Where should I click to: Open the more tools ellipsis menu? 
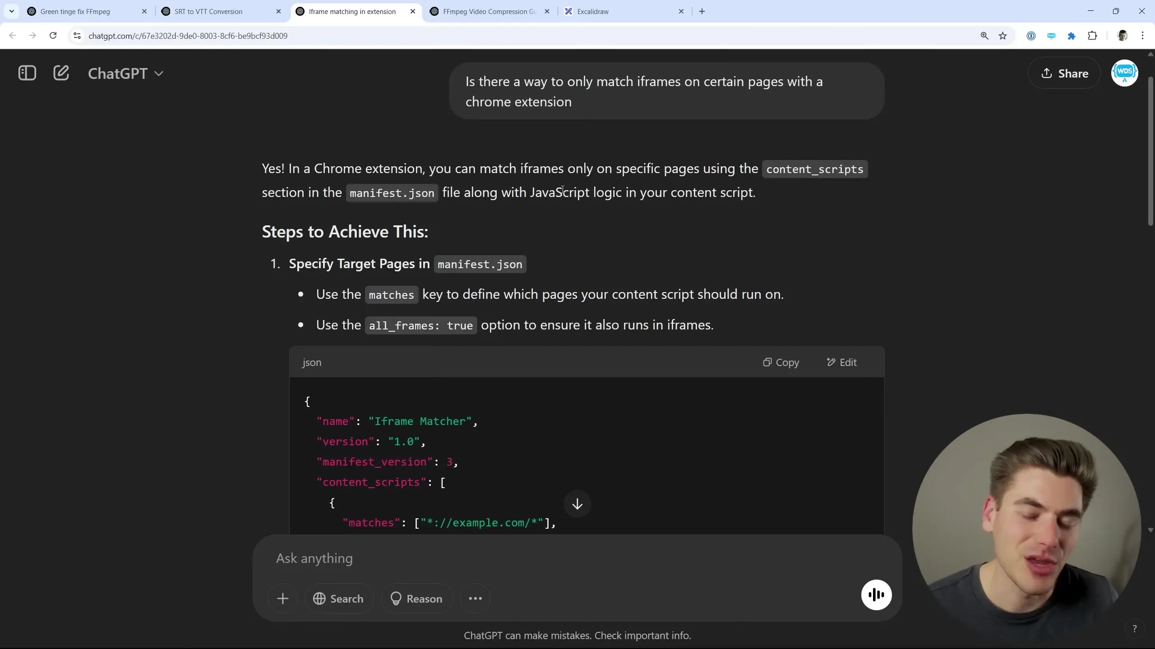pyautogui.click(x=475, y=599)
